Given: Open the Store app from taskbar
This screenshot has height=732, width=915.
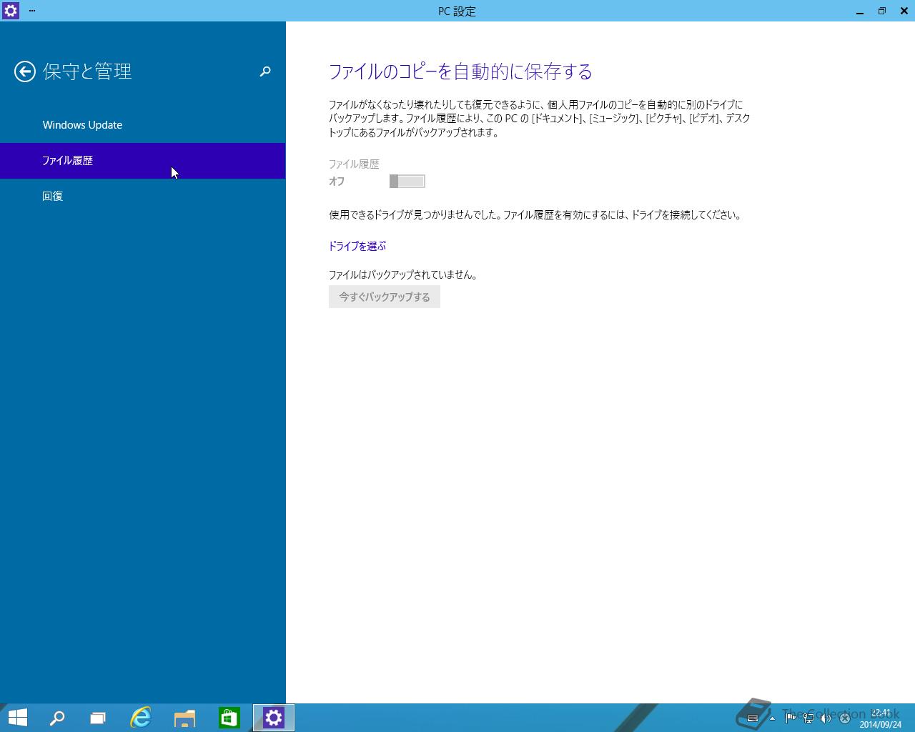Looking at the screenshot, I should click(x=229, y=718).
